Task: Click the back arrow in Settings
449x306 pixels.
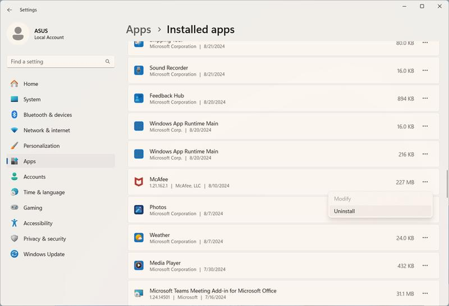Action: point(10,10)
